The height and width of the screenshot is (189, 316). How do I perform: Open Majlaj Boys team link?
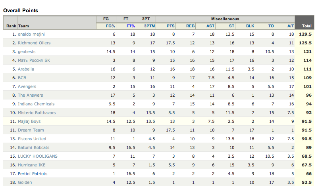(29, 121)
